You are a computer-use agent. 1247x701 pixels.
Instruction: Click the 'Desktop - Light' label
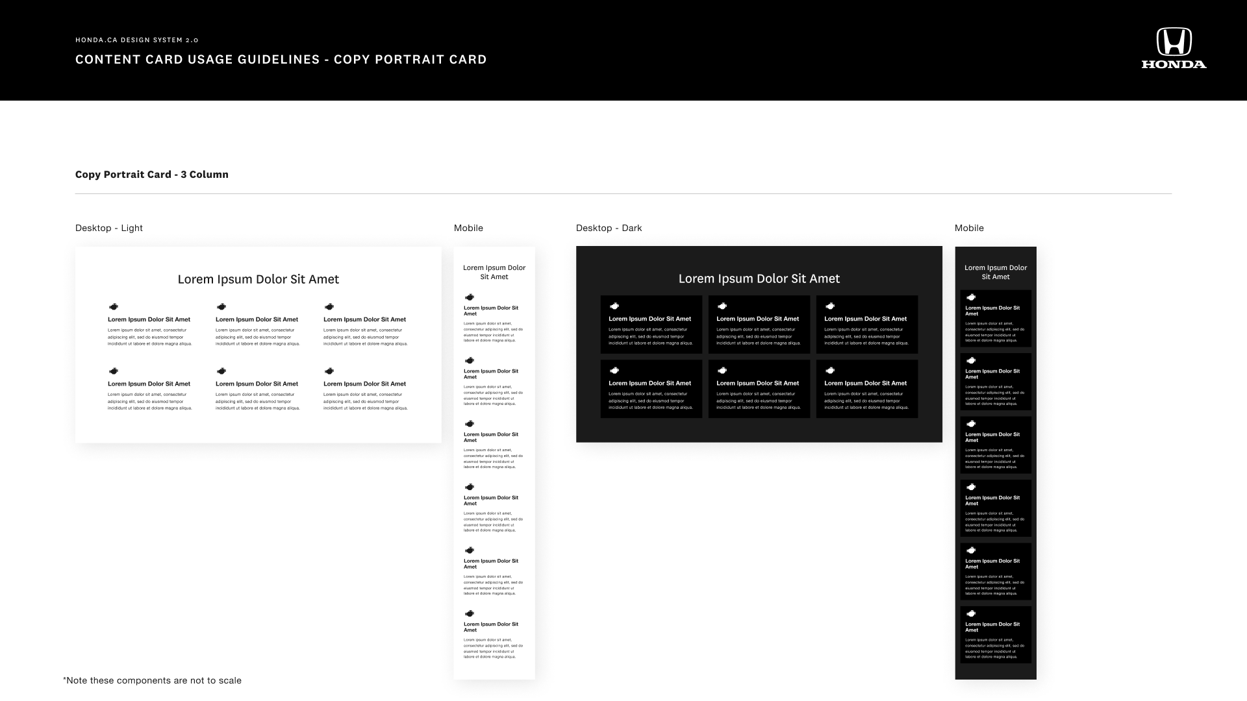(109, 228)
